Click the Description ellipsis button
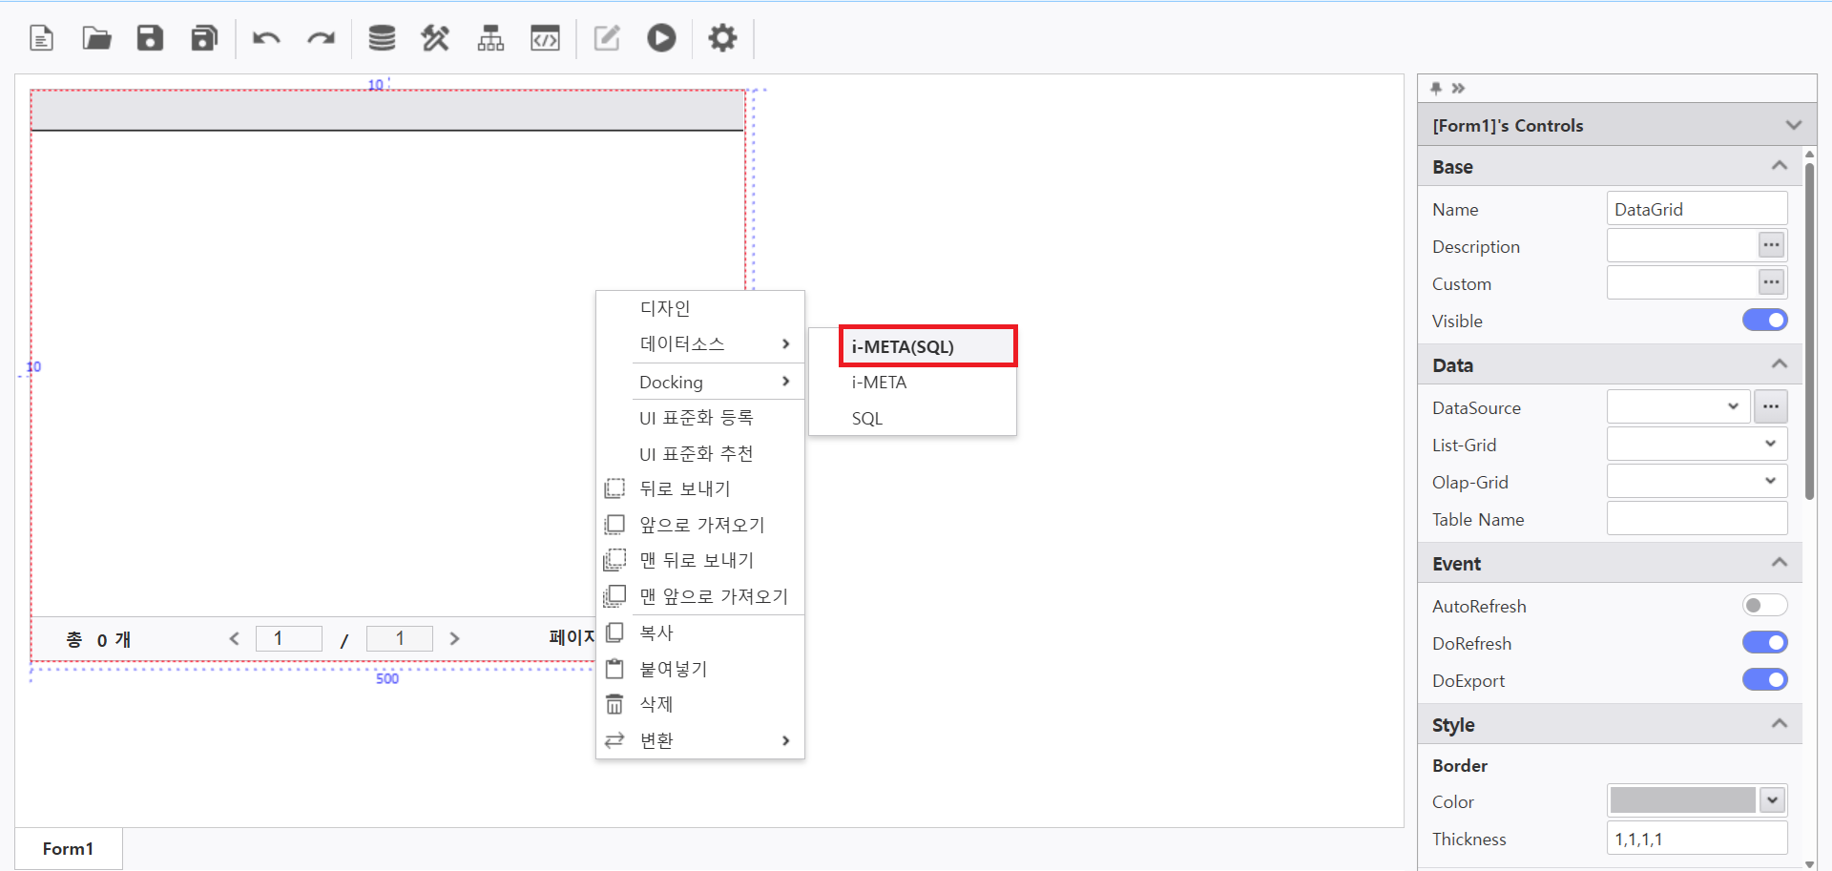 pos(1771,245)
